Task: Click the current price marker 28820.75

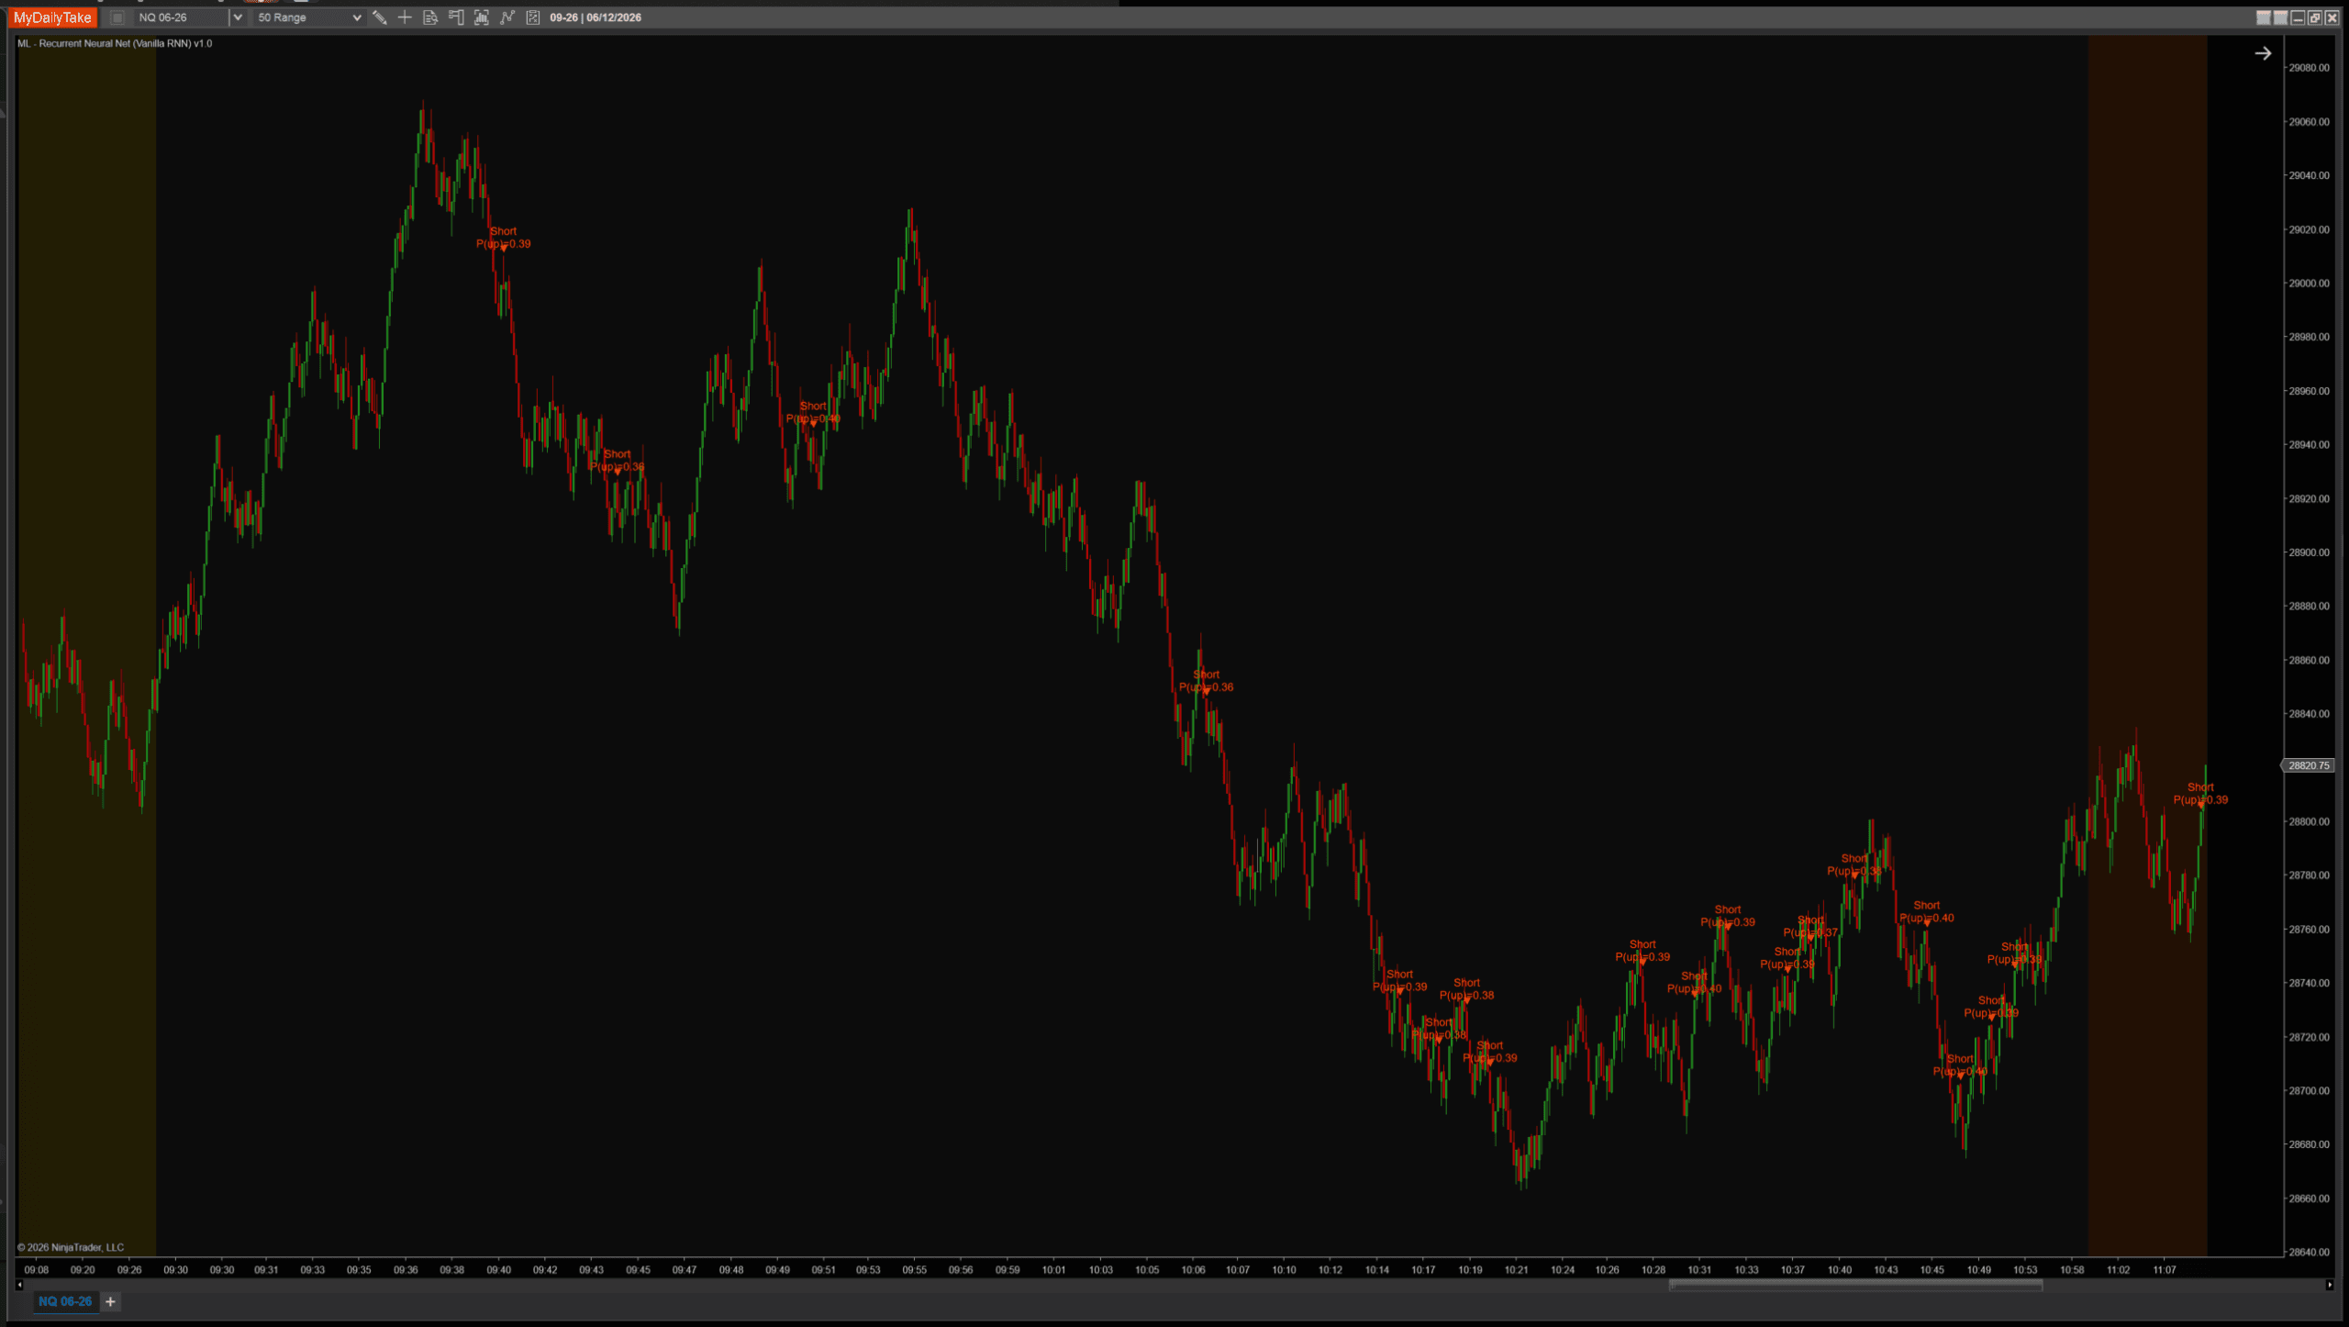Action: point(2308,765)
